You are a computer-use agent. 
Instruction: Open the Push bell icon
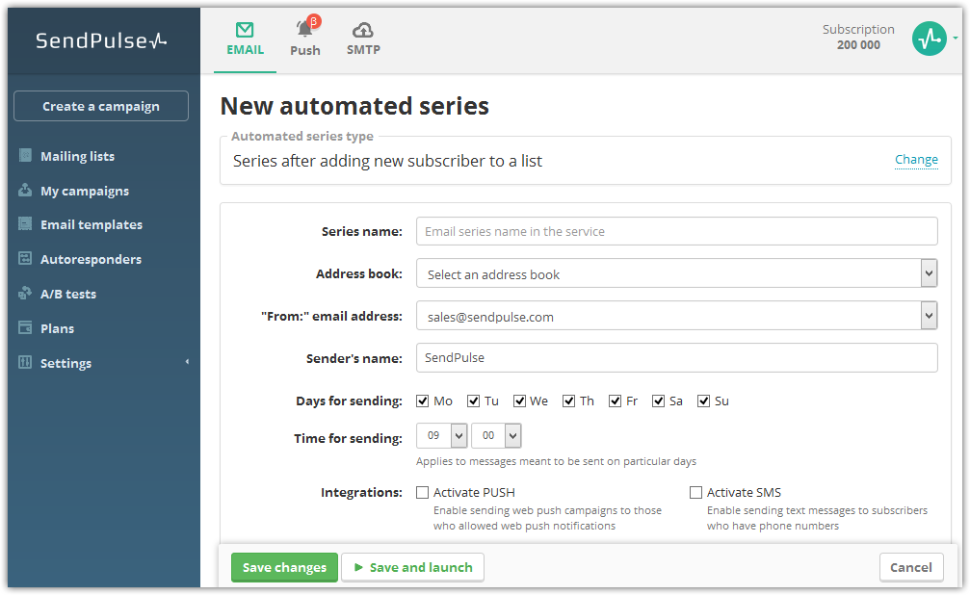303,29
